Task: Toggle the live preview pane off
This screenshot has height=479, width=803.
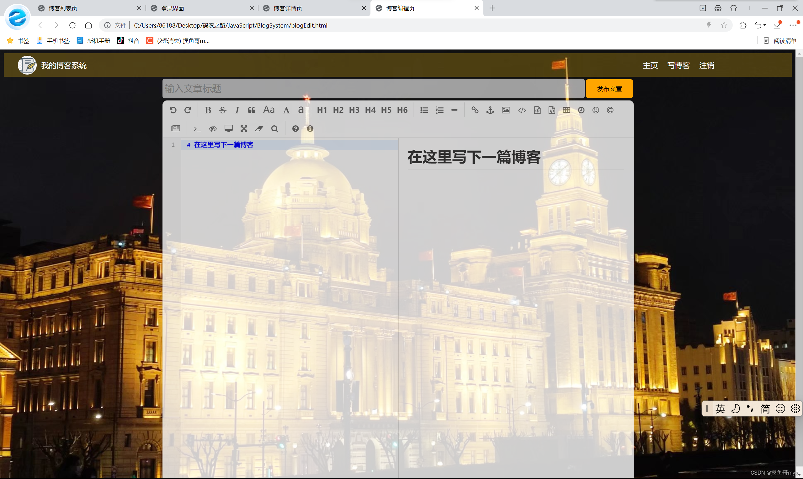Action: (x=213, y=128)
